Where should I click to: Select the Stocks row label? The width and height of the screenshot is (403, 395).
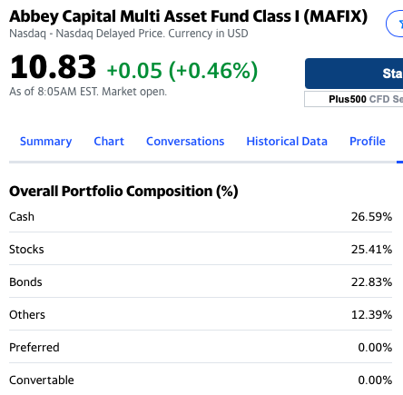tap(26, 250)
